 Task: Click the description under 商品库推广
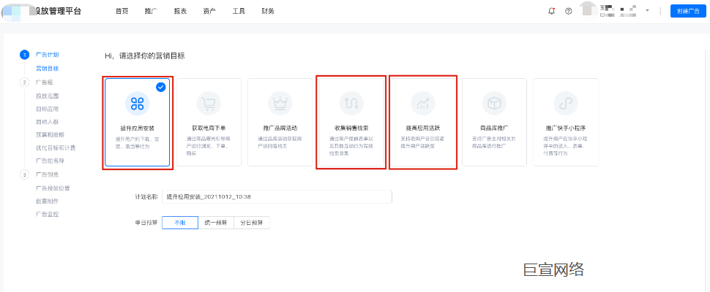494,142
